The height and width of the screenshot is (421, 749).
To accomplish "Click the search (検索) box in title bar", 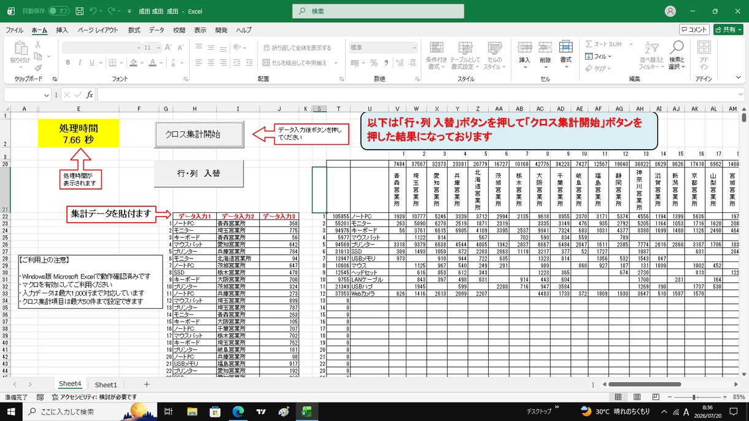I will tap(379, 11).
